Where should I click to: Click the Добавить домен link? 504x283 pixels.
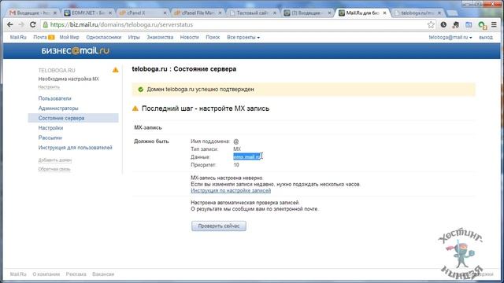(54, 160)
